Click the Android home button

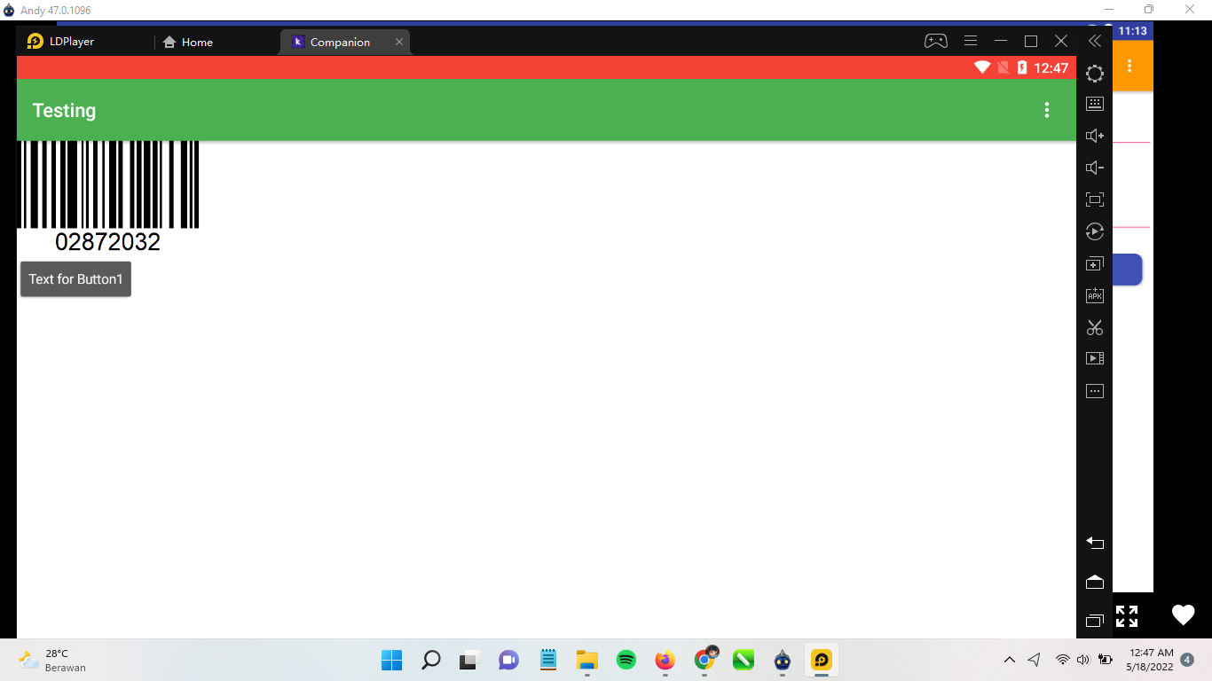(1095, 582)
